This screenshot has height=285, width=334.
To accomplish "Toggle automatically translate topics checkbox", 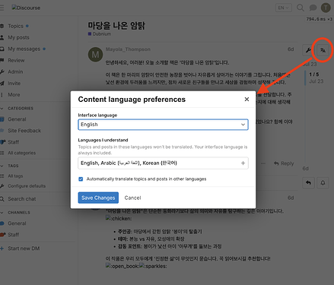I will click(81, 179).
